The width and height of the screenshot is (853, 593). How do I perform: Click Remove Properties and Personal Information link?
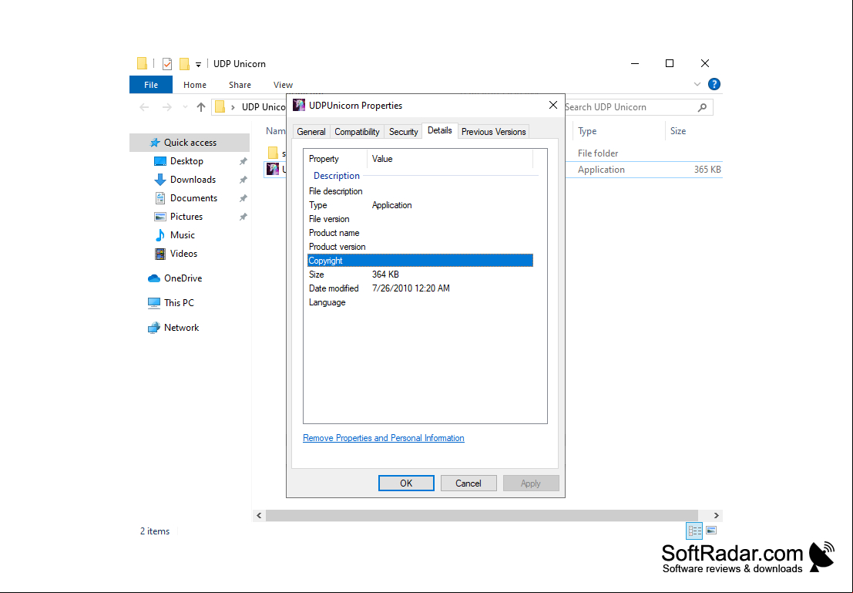pyautogui.click(x=384, y=438)
